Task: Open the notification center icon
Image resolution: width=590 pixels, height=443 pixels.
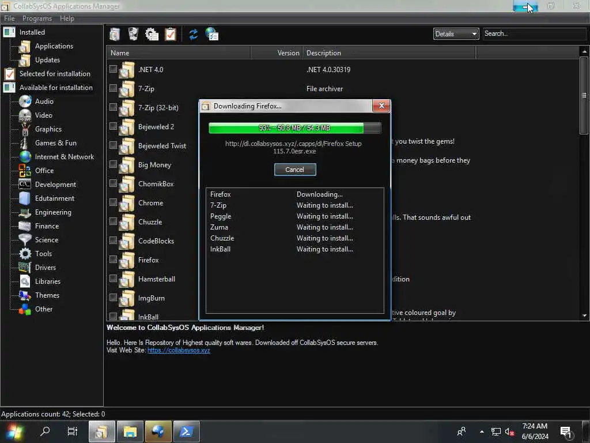Action: pos(566,433)
